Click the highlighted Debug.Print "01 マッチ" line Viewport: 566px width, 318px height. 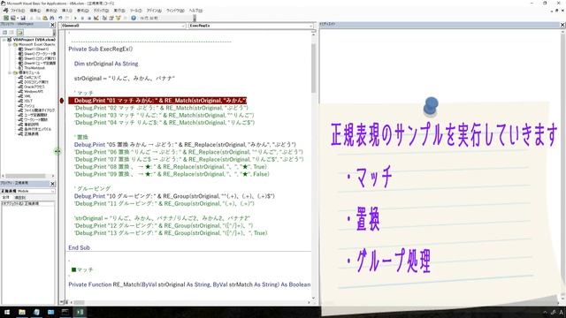coord(157,100)
